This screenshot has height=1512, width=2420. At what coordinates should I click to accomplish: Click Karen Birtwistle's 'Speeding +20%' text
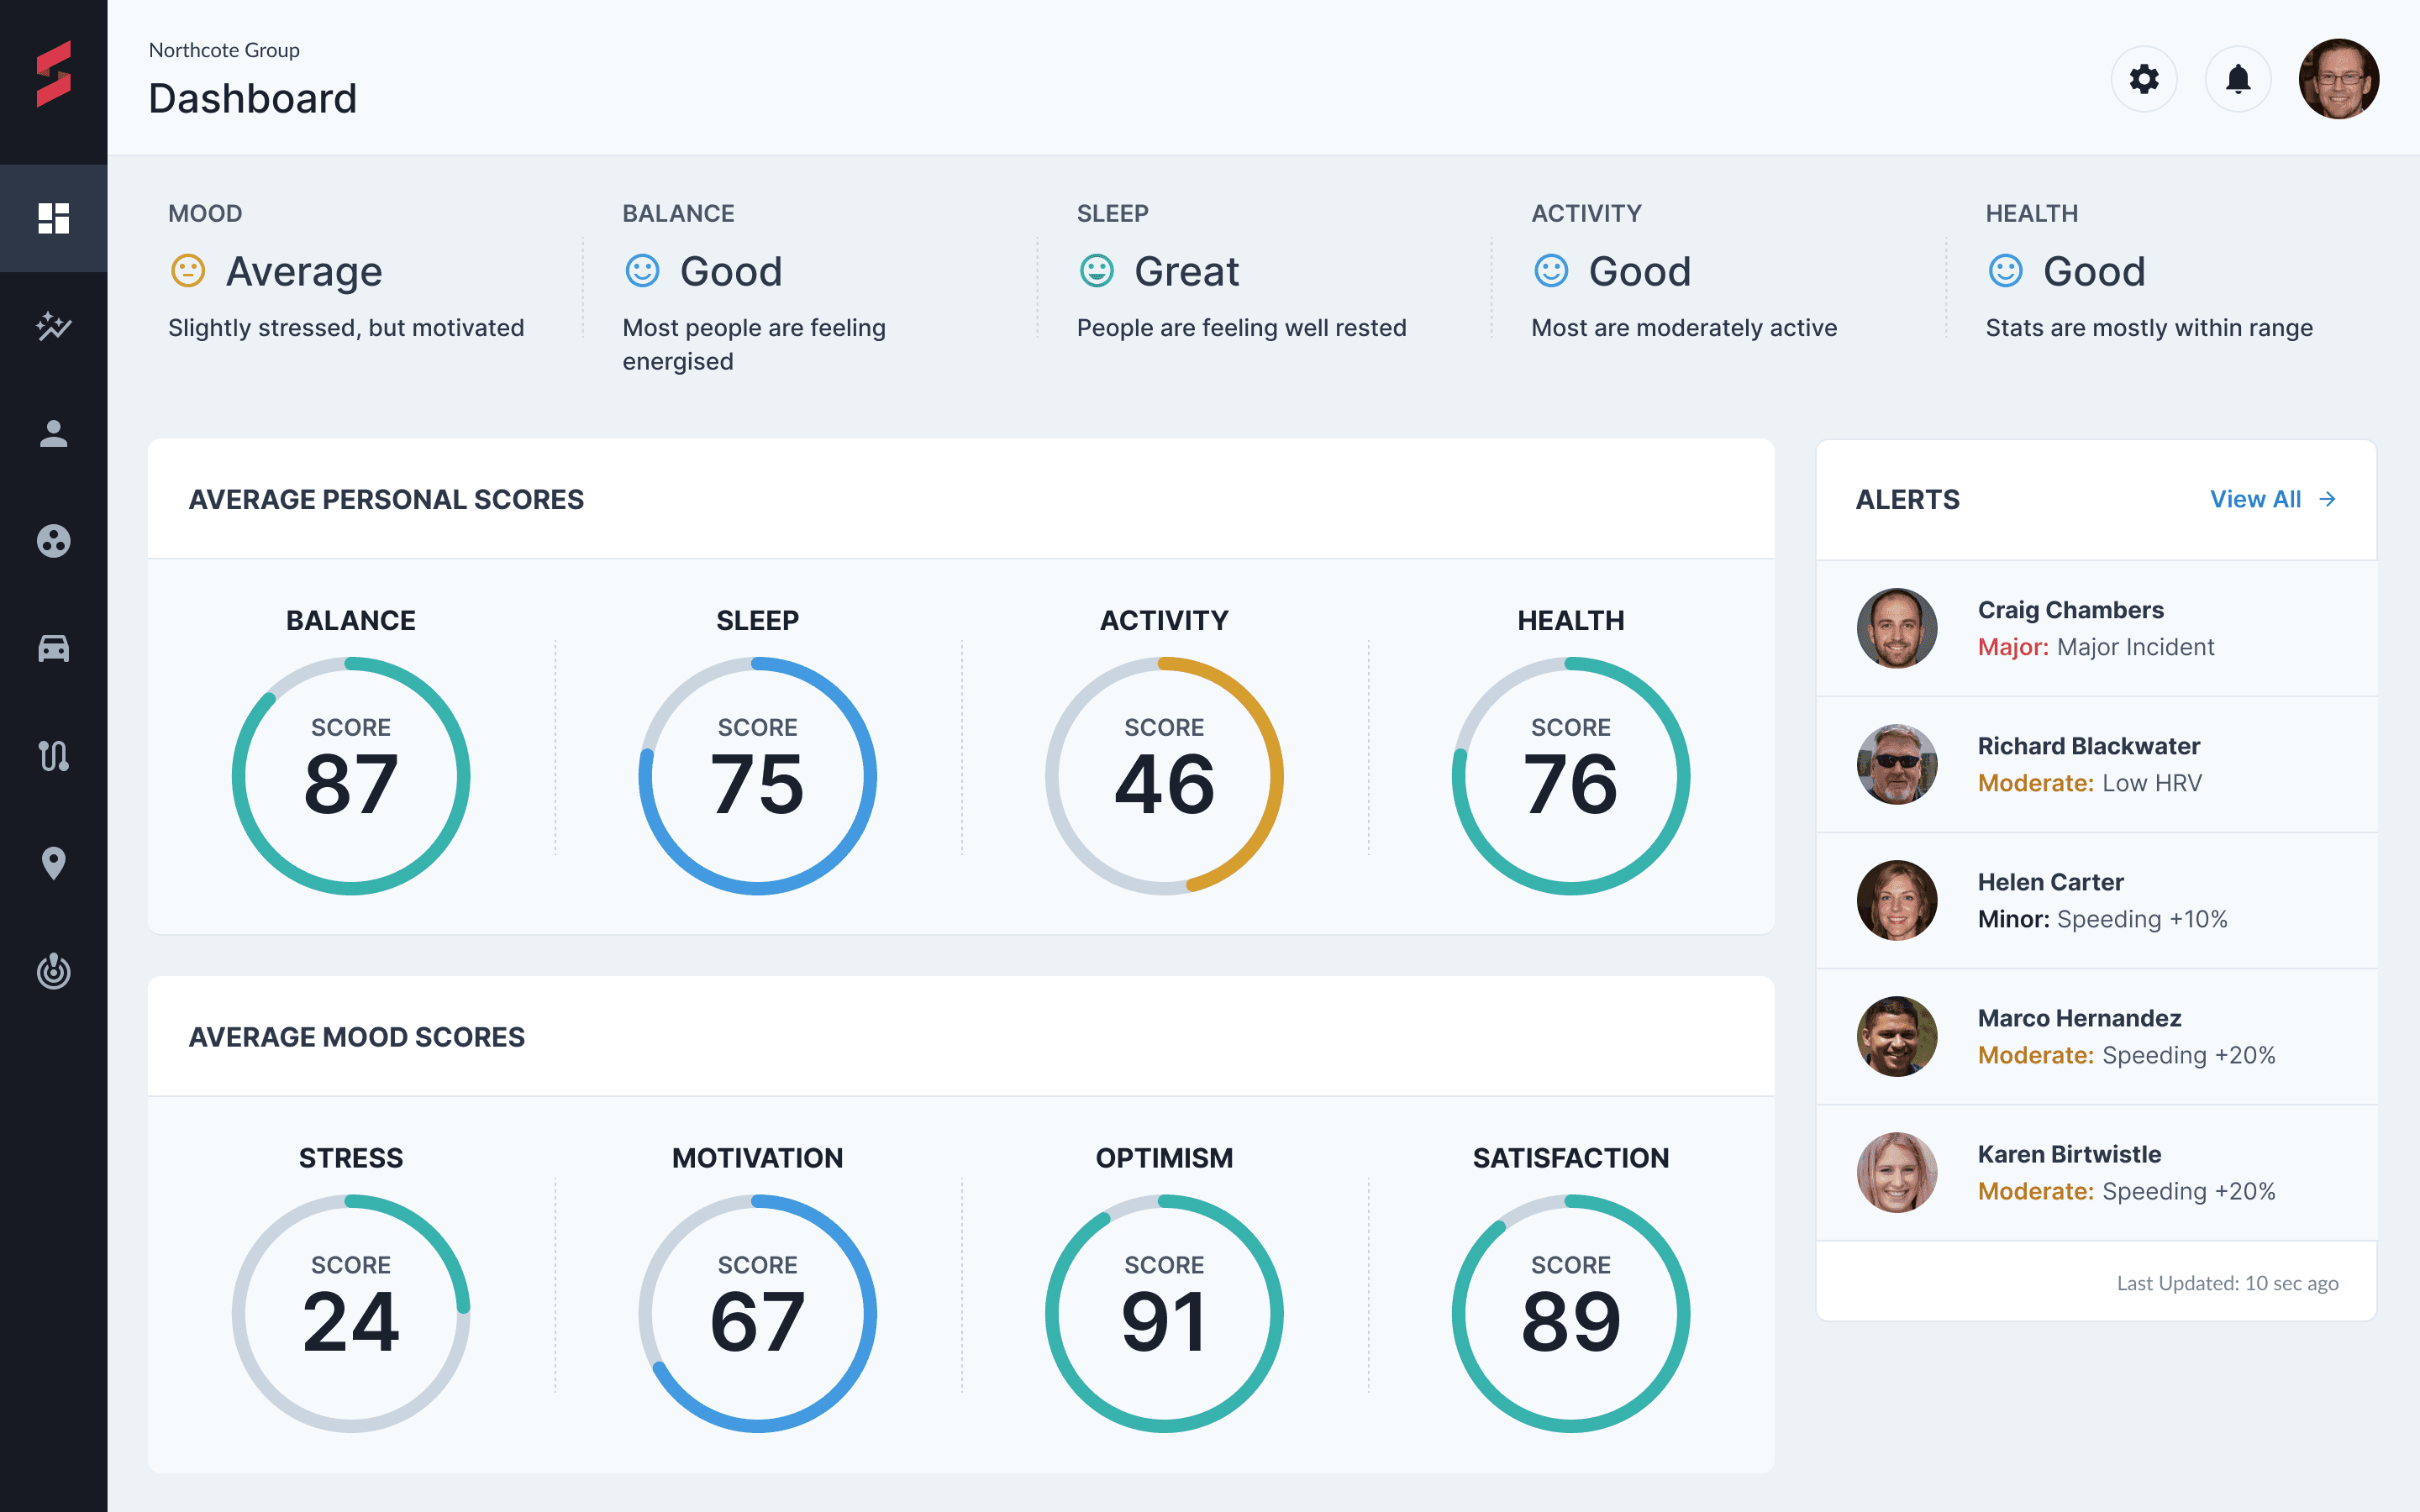click(x=2188, y=1191)
